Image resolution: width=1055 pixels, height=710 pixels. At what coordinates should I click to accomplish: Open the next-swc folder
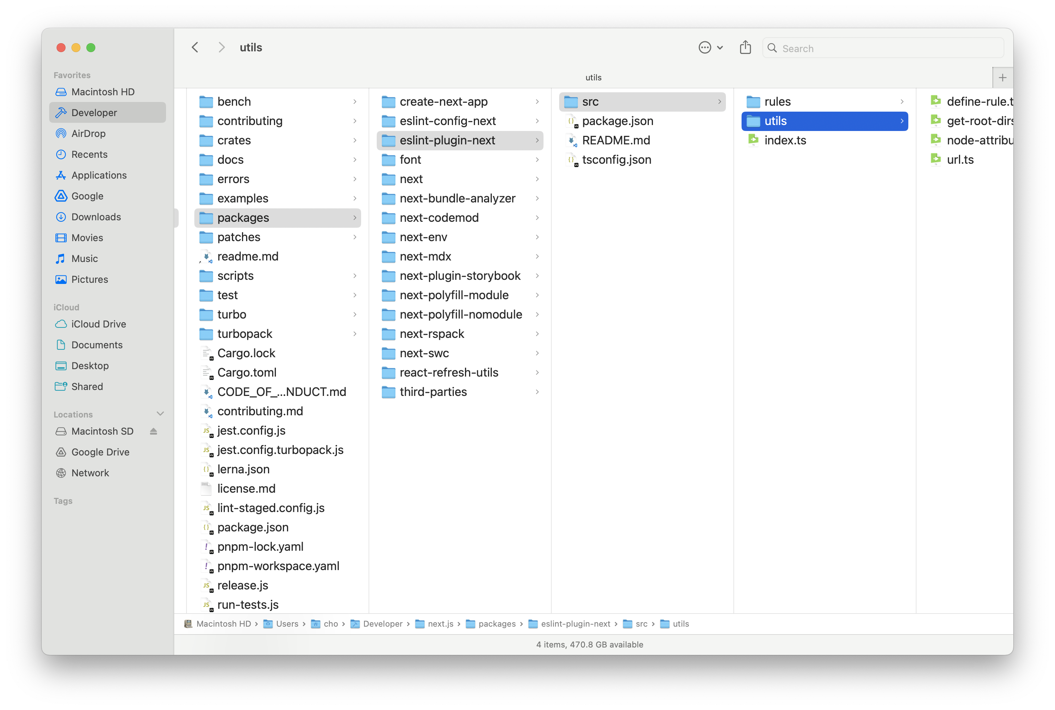[424, 353]
